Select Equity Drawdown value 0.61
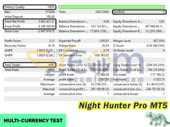 pos(162,21)
